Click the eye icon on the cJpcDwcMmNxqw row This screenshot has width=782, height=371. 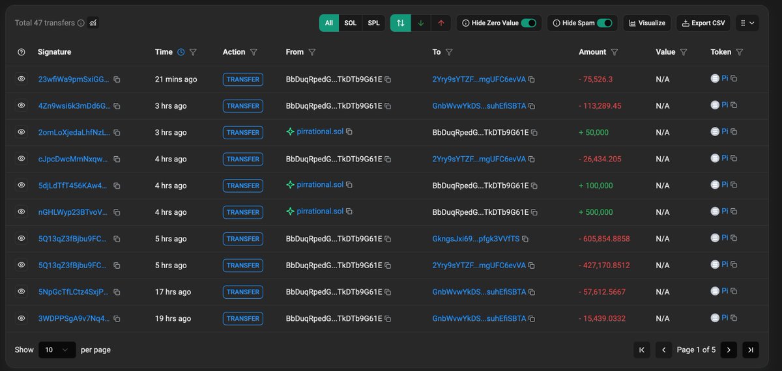point(22,159)
